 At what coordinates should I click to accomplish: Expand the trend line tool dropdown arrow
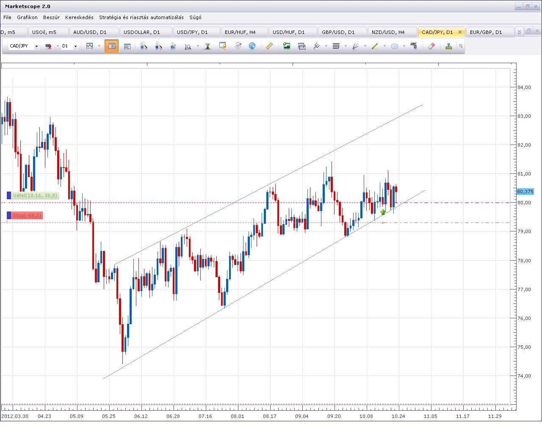point(384,46)
